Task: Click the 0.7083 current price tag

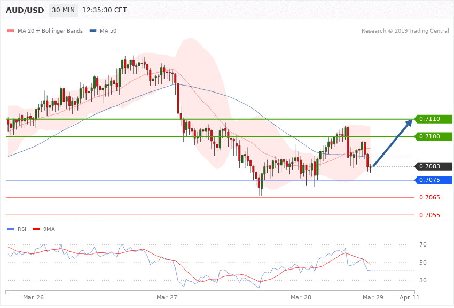Action: point(433,167)
